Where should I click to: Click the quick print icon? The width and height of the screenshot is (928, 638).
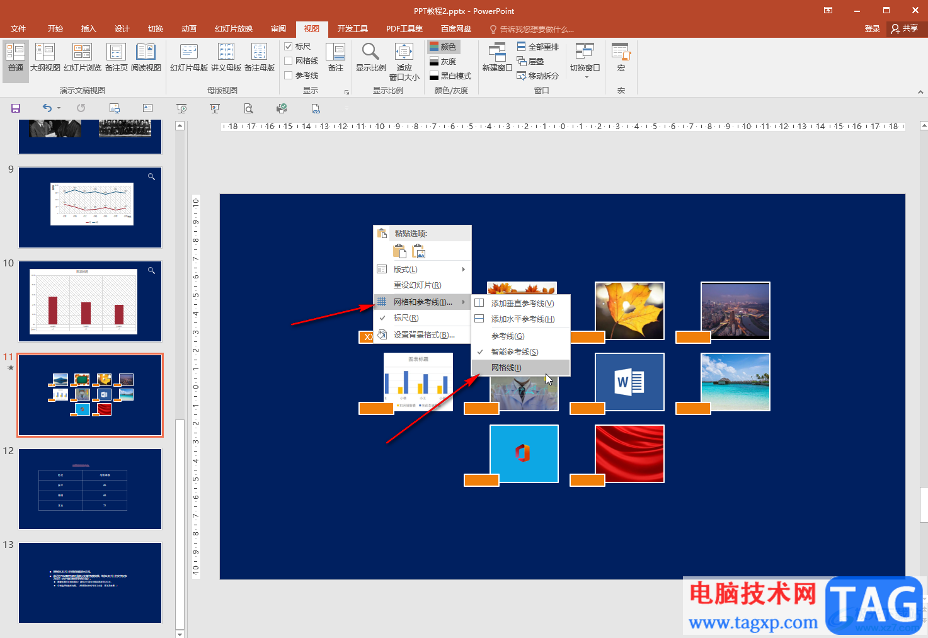tap(282, 108)
